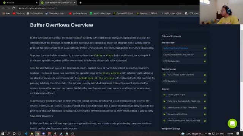
Task: Click the Determine Length for Shellcode checkmark
Action: tap(205, 102)
